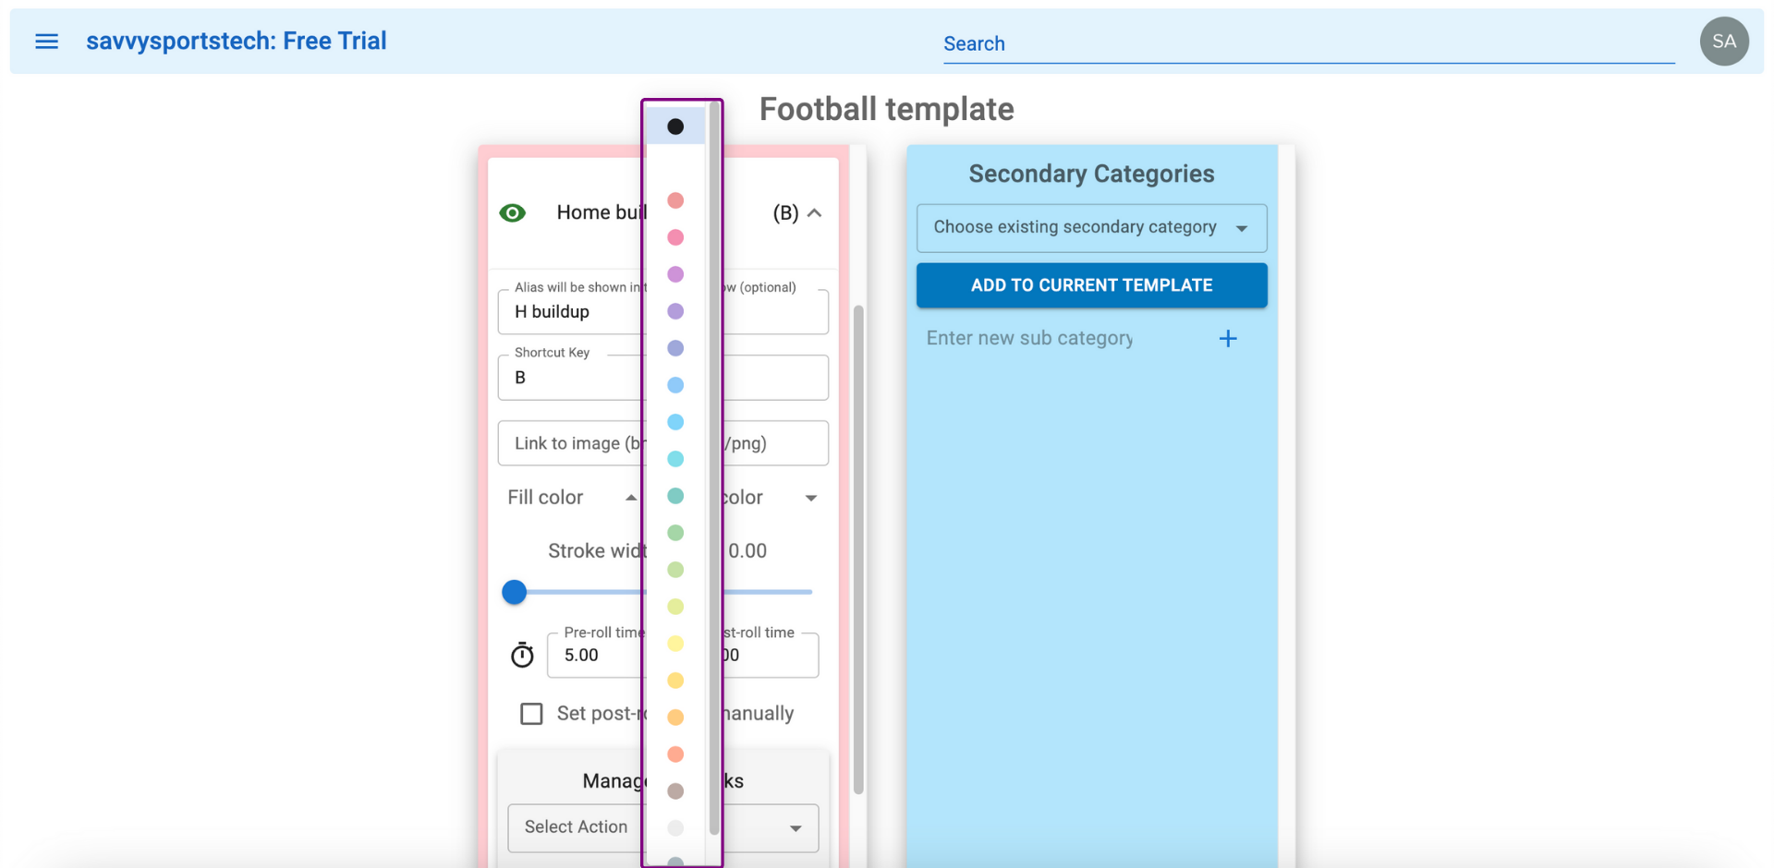Click the Enter new sub category field
Viewport: 1774px width, 868px height.
pos(1067,339)
